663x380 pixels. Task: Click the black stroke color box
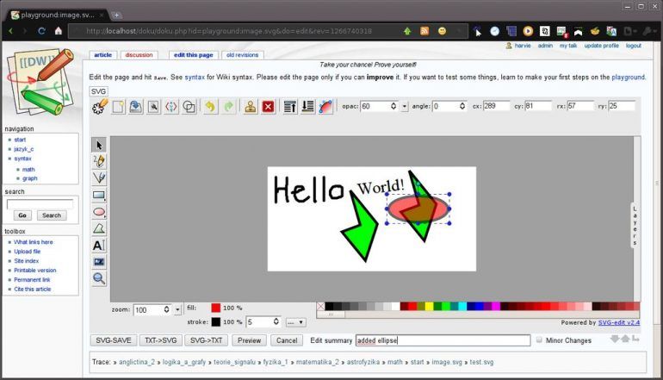click(215, 322)
